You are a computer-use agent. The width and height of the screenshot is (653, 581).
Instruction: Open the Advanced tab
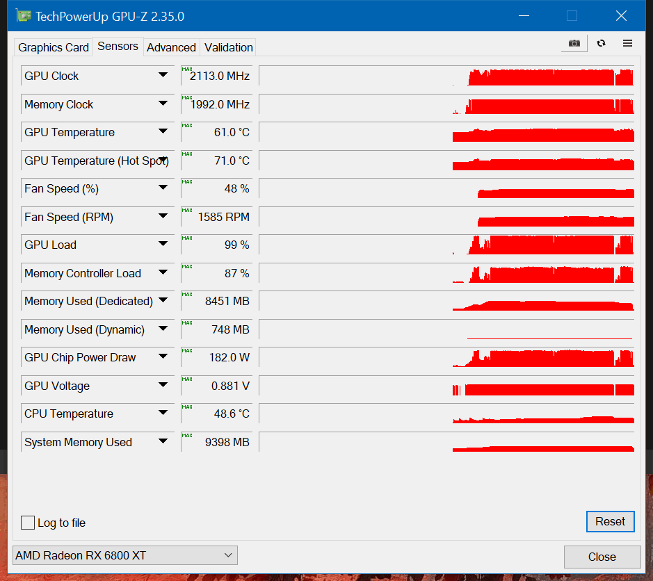pyautogui.click(x=171, y=47)
